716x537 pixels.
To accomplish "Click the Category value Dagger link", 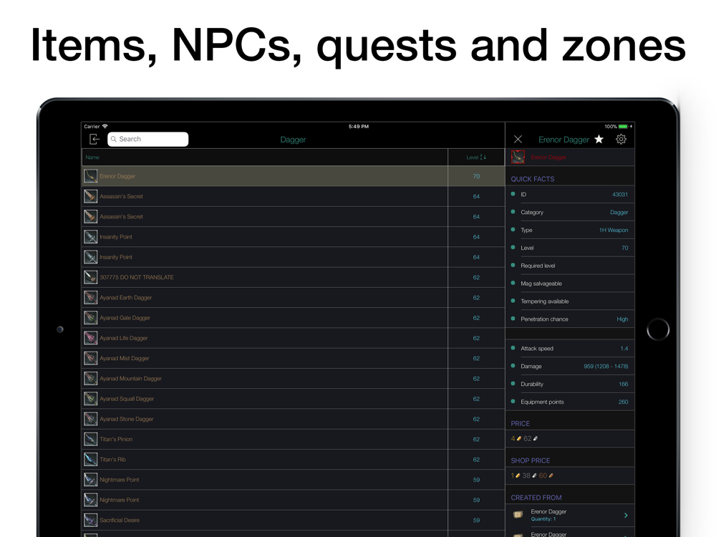I will (x=619, y=213).
